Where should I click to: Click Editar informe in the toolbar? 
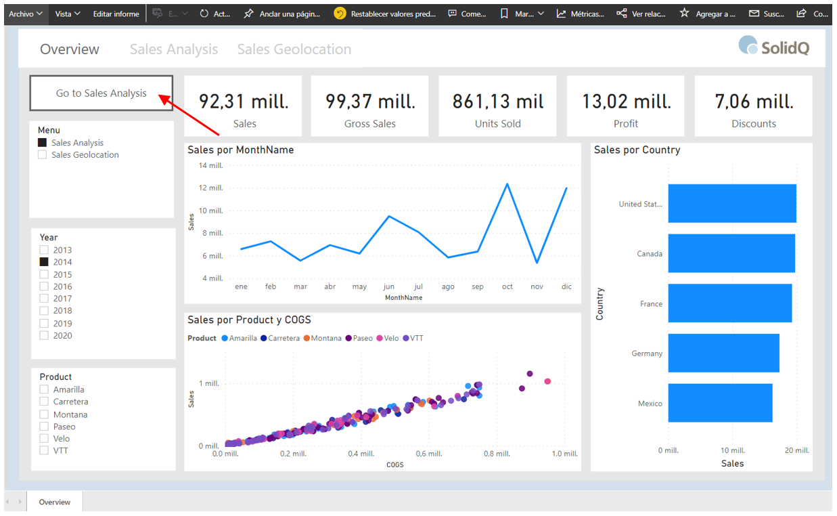[x=116, y=14]
